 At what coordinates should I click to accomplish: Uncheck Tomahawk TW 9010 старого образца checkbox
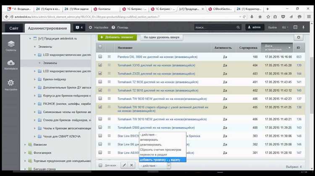pos(100,107)
